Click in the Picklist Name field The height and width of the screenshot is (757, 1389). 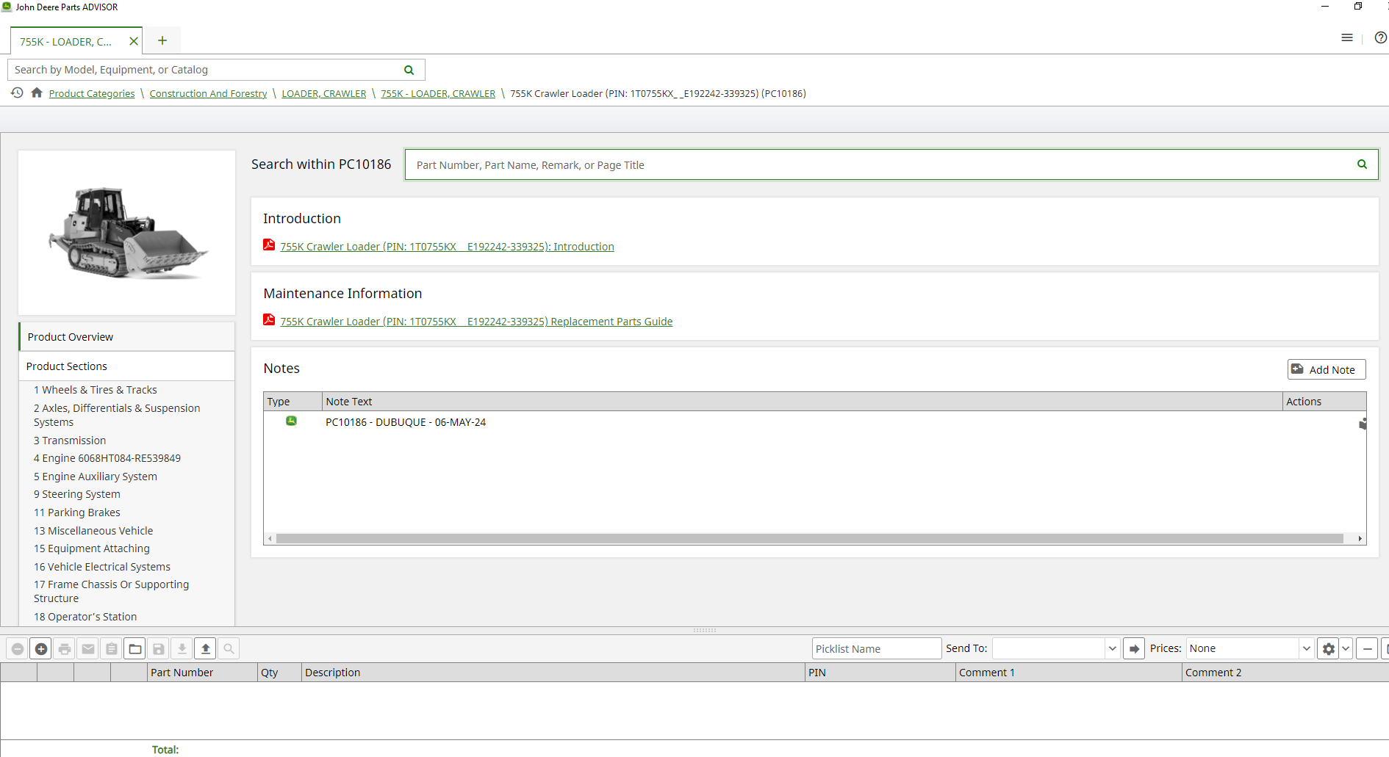point(876,649)
